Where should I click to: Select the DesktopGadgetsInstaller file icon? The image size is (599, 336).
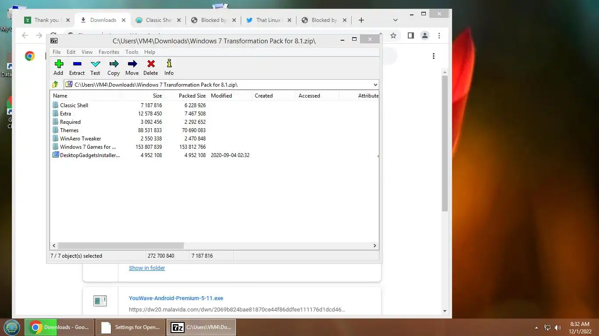pyautogui.click(x=55, y=155)
